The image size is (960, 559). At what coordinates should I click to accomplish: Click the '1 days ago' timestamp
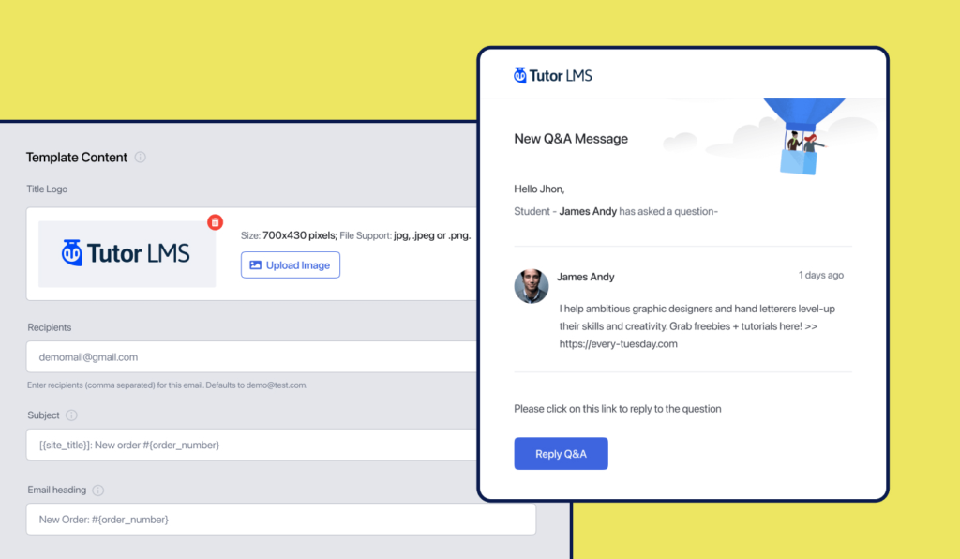tap(820, 276)
